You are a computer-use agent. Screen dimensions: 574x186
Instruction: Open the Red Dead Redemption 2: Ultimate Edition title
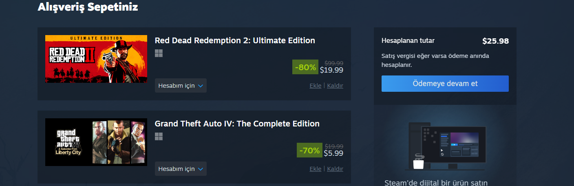point(235,40)
